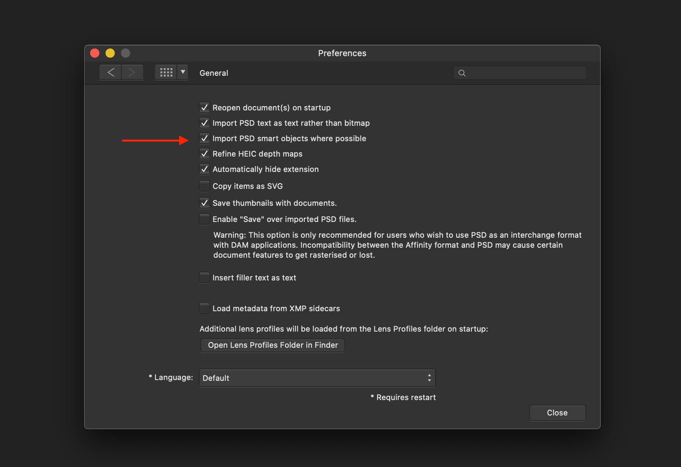Screen dimensions: 681x467
Task: Go back with the left arrow button
Action: pos(111,72)
